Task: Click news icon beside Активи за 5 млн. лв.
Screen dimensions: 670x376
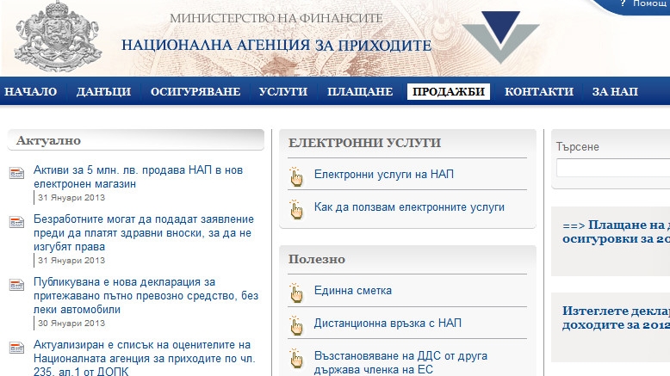Action: [16, 173]
